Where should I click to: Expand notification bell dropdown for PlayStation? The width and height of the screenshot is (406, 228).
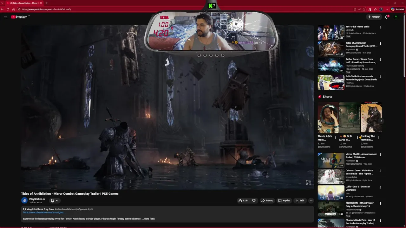click(55, 200)
